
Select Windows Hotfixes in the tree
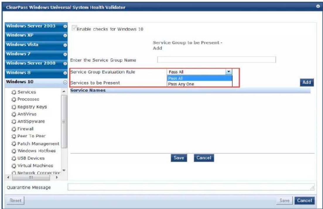37,151
